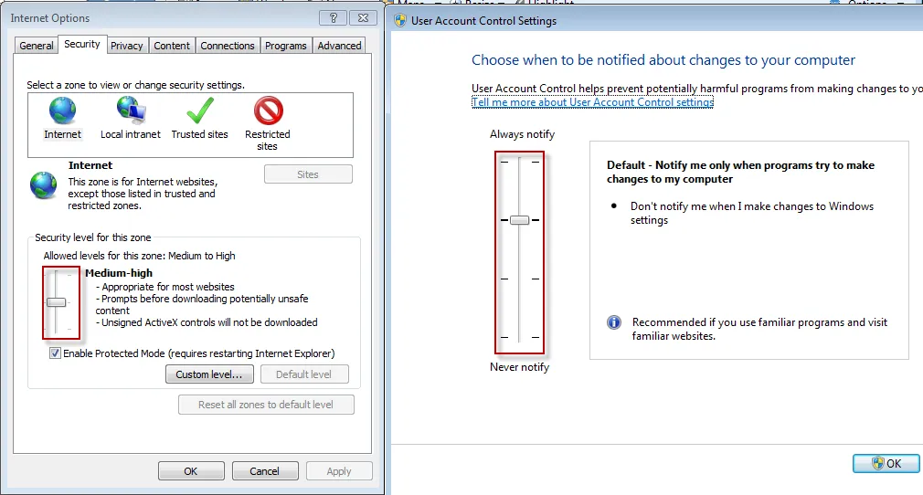Open the Programs tab
The width and height of the screenshot is (923, 495).
[285, 46]
